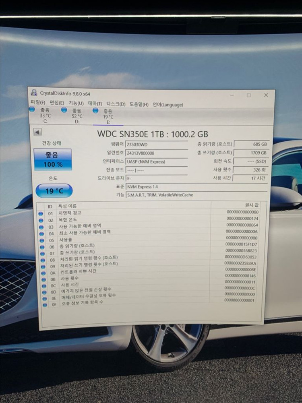Viewport: 302px width, 403px height.
Task: Click the blue status icon for ID 09
Action: click(x=43, y=267)
